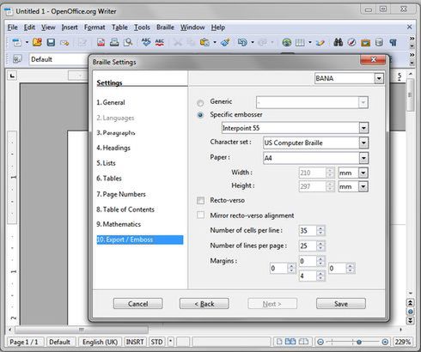Toggle the INSRT insert mode indicator
Image resolution: width=421 pixels, height=352 pixels.
point(135,342)
